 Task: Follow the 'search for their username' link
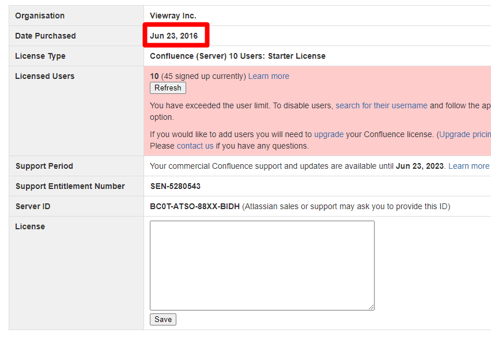coord(382,106)
